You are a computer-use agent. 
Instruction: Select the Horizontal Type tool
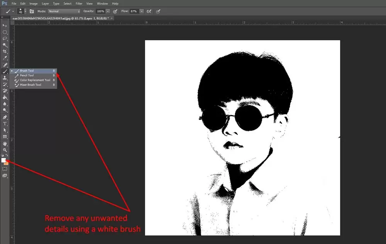(x=5, y=124)
